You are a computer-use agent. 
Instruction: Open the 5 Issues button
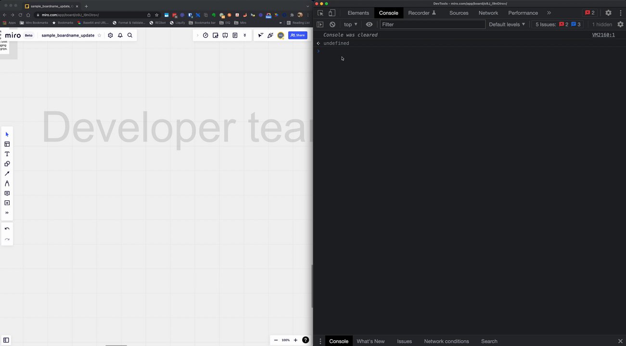558,25
